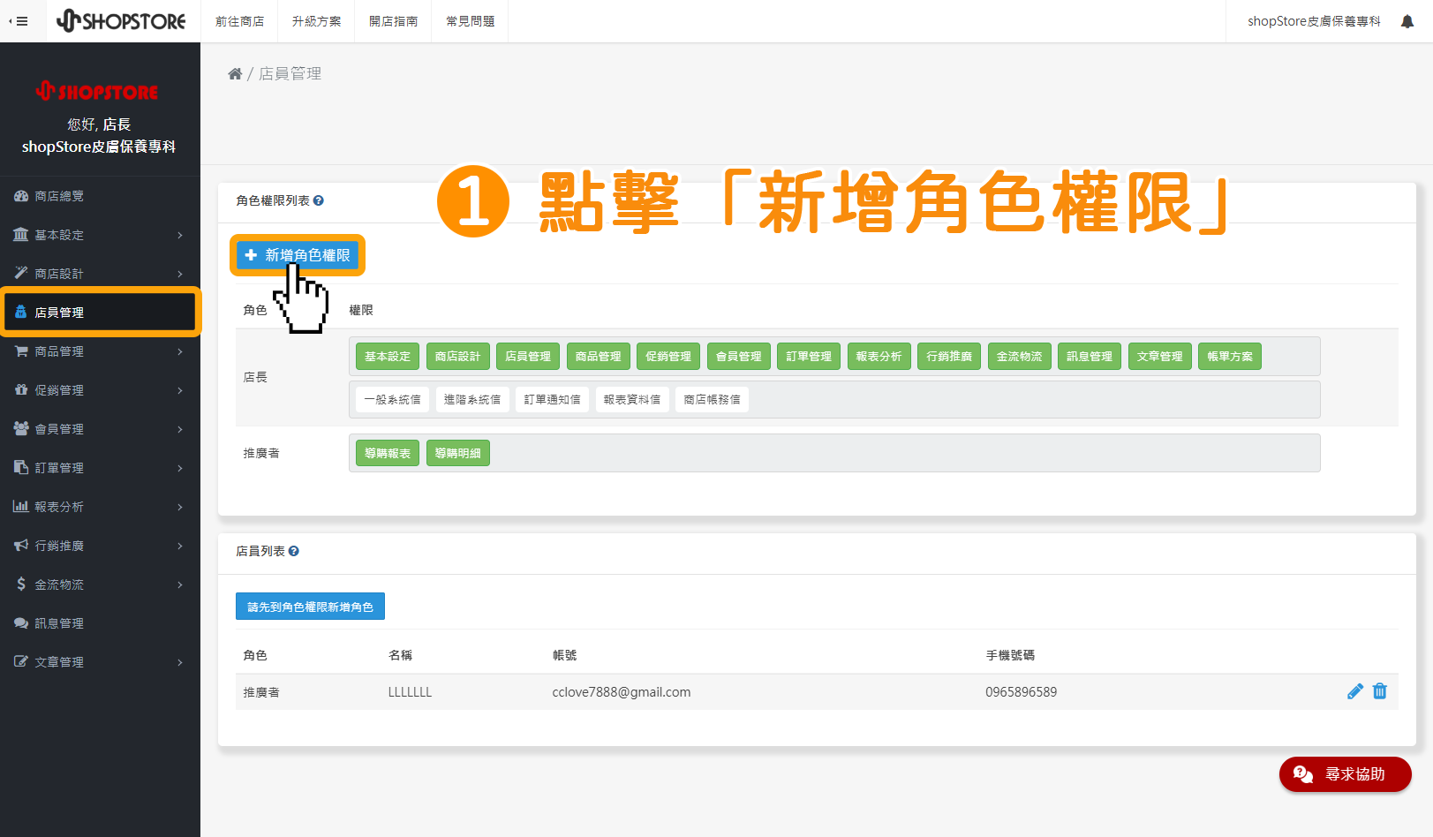Image resolution: width=1433 pixels, height=837 pixels.
Task: Click the 金流物流 permission tag
Action: click(1019, 357)
